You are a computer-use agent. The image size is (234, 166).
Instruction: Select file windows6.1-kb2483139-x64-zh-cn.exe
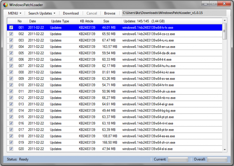coord(149,143)
